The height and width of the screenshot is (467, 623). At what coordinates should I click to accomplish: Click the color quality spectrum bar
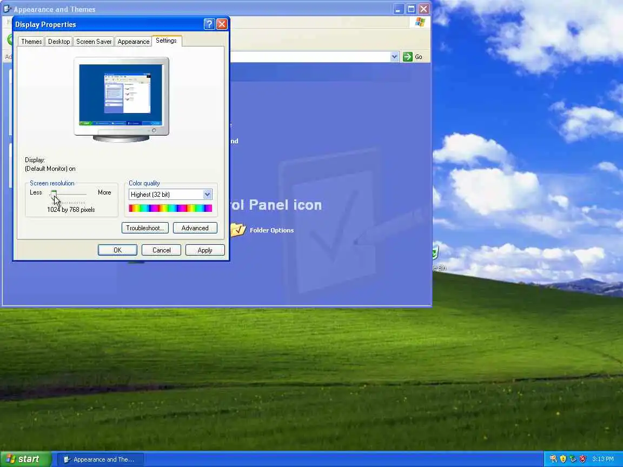[x=170, y=208]
